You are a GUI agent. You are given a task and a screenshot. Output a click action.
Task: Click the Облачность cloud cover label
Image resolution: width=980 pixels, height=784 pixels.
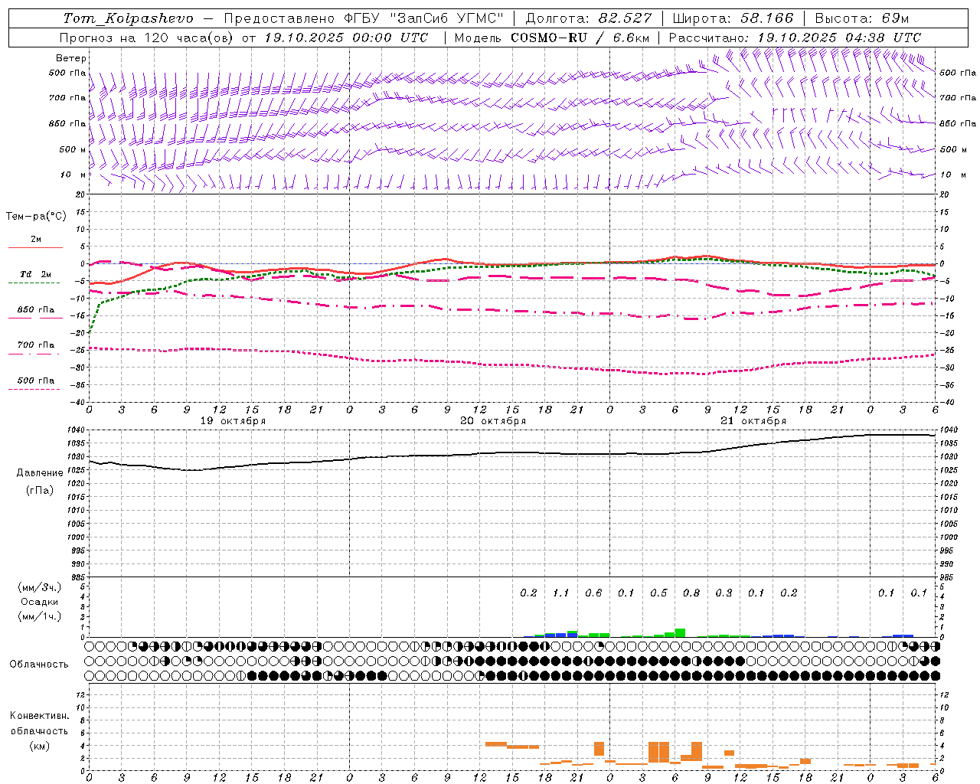tap(39, 664)
